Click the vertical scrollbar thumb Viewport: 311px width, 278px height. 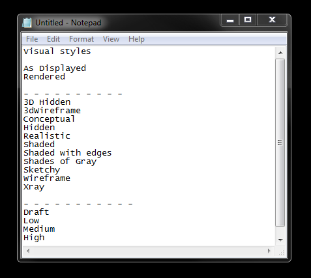[280, 143]
